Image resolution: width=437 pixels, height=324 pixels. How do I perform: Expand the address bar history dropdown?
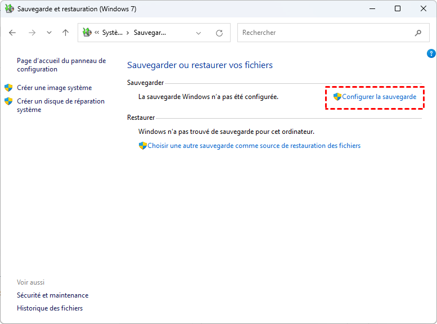coord(199,33)
